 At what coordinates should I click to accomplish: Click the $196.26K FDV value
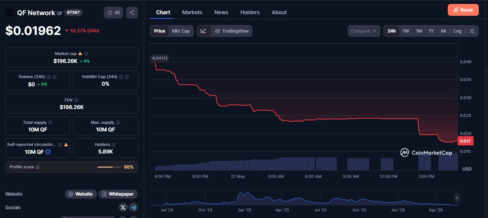click(x=72, y=107)
